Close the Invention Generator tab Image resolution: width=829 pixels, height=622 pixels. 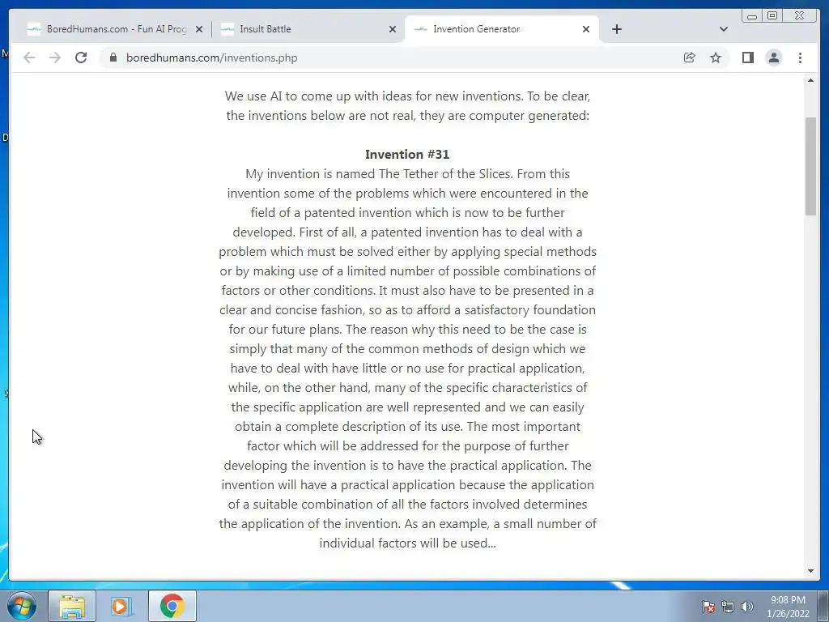click(x=586, y=29)
